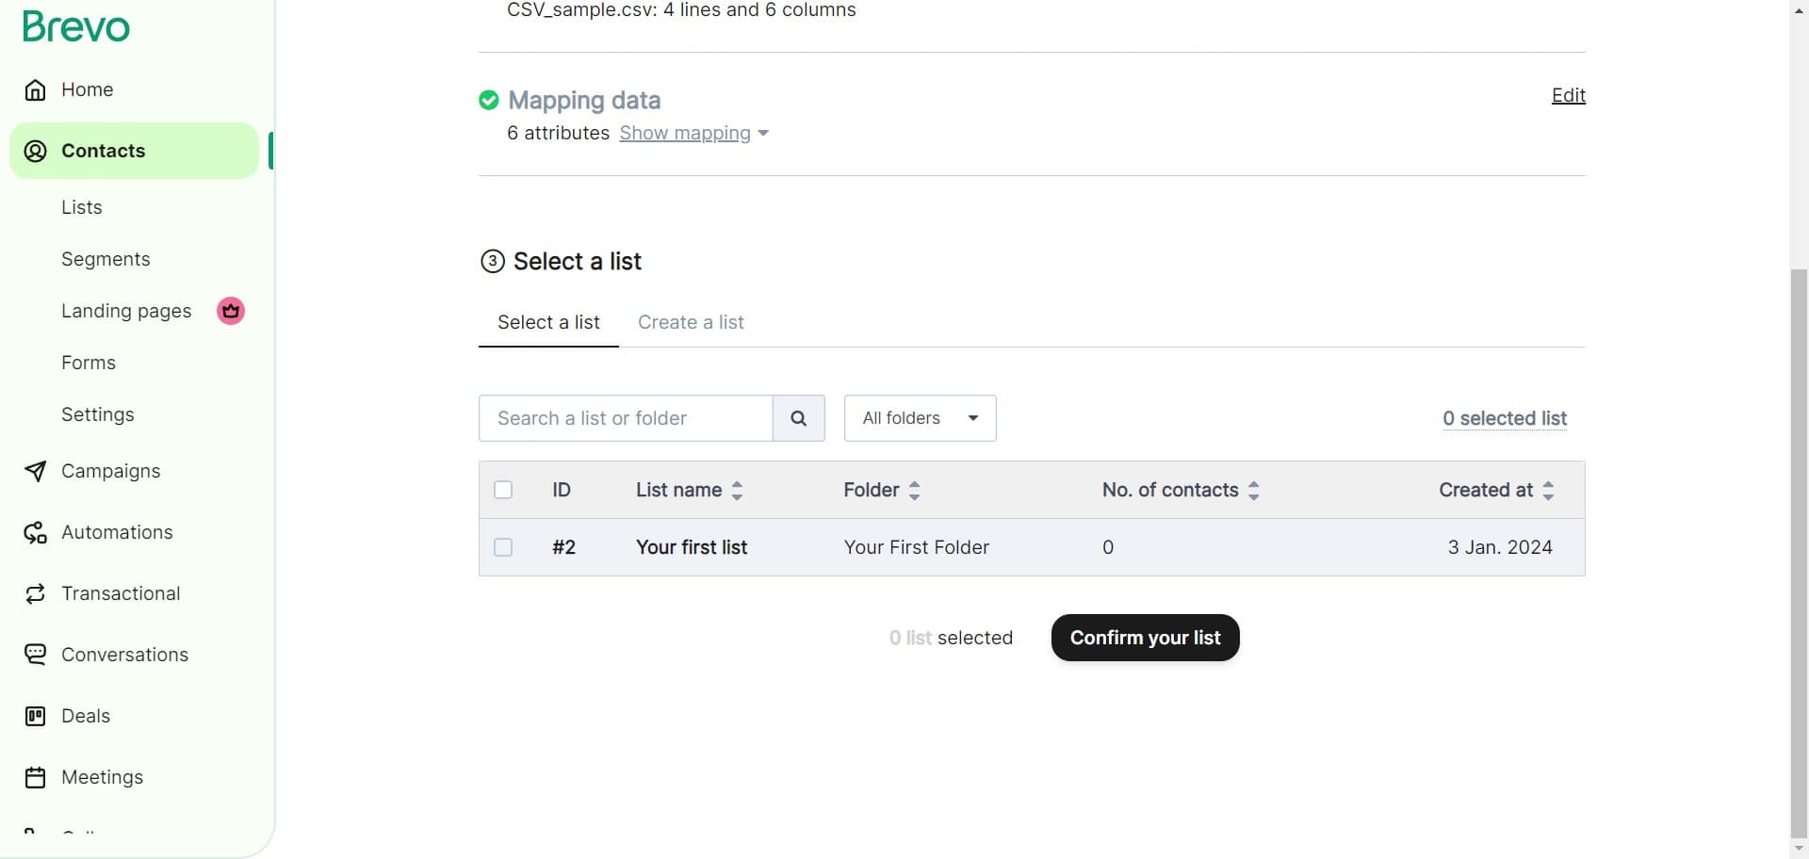Viewport: 1809px width, 859px height.
Task: Check the checkbox for Your first list row
Action: 504,546
